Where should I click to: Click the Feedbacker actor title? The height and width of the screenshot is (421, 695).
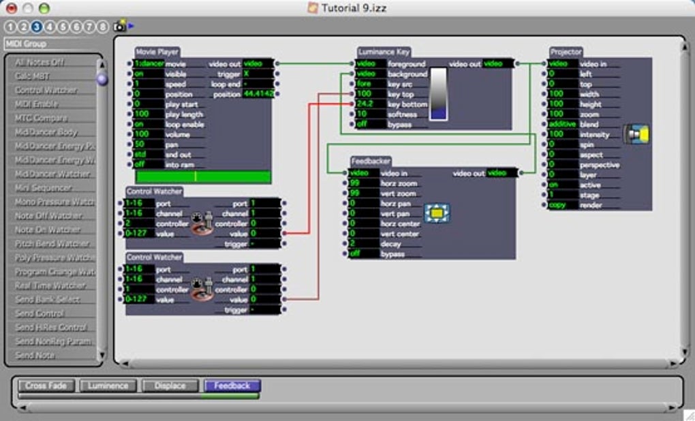click(x=371, y=161)
